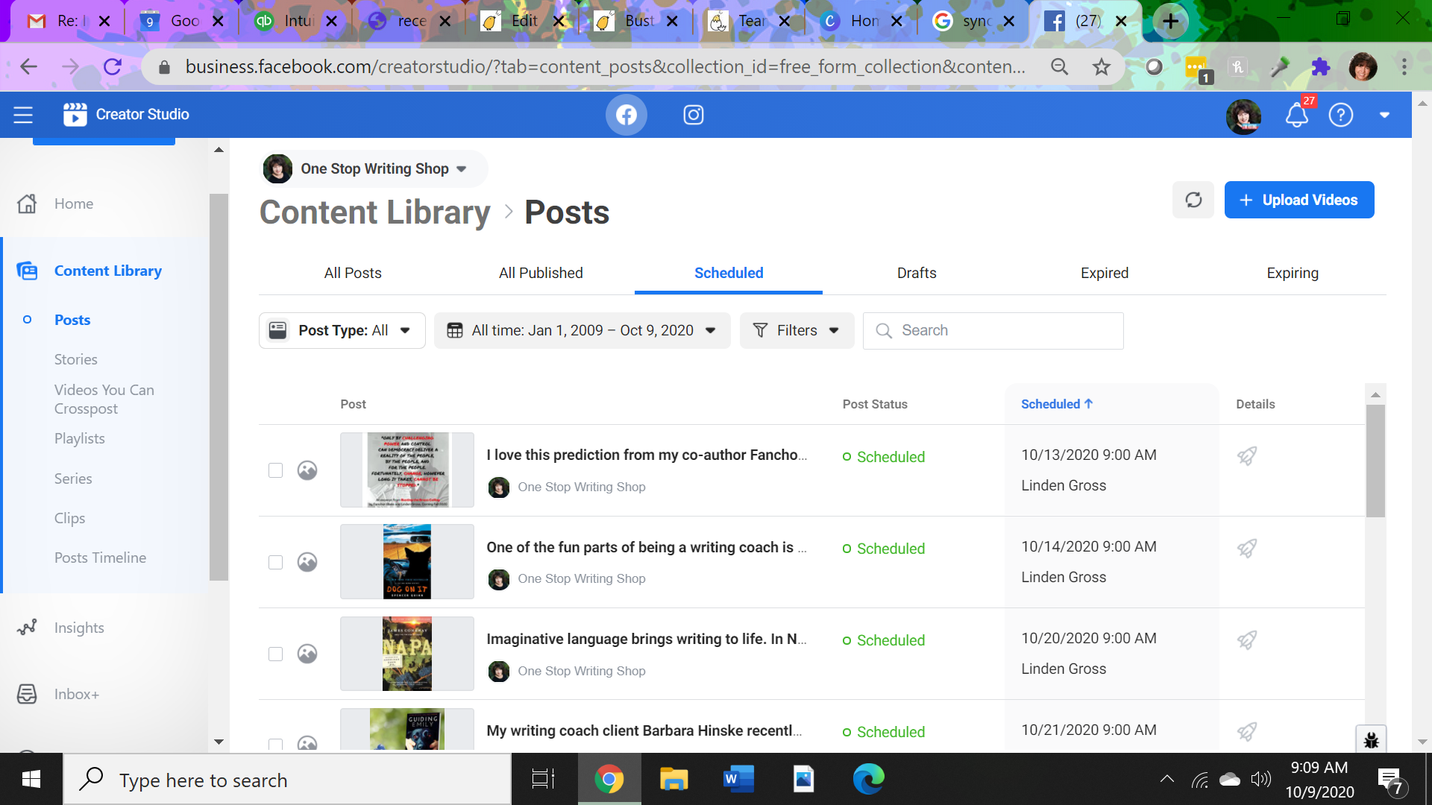Select the writing coach post checkbox
1432x805 pixels.
click(x=276, y=562)
